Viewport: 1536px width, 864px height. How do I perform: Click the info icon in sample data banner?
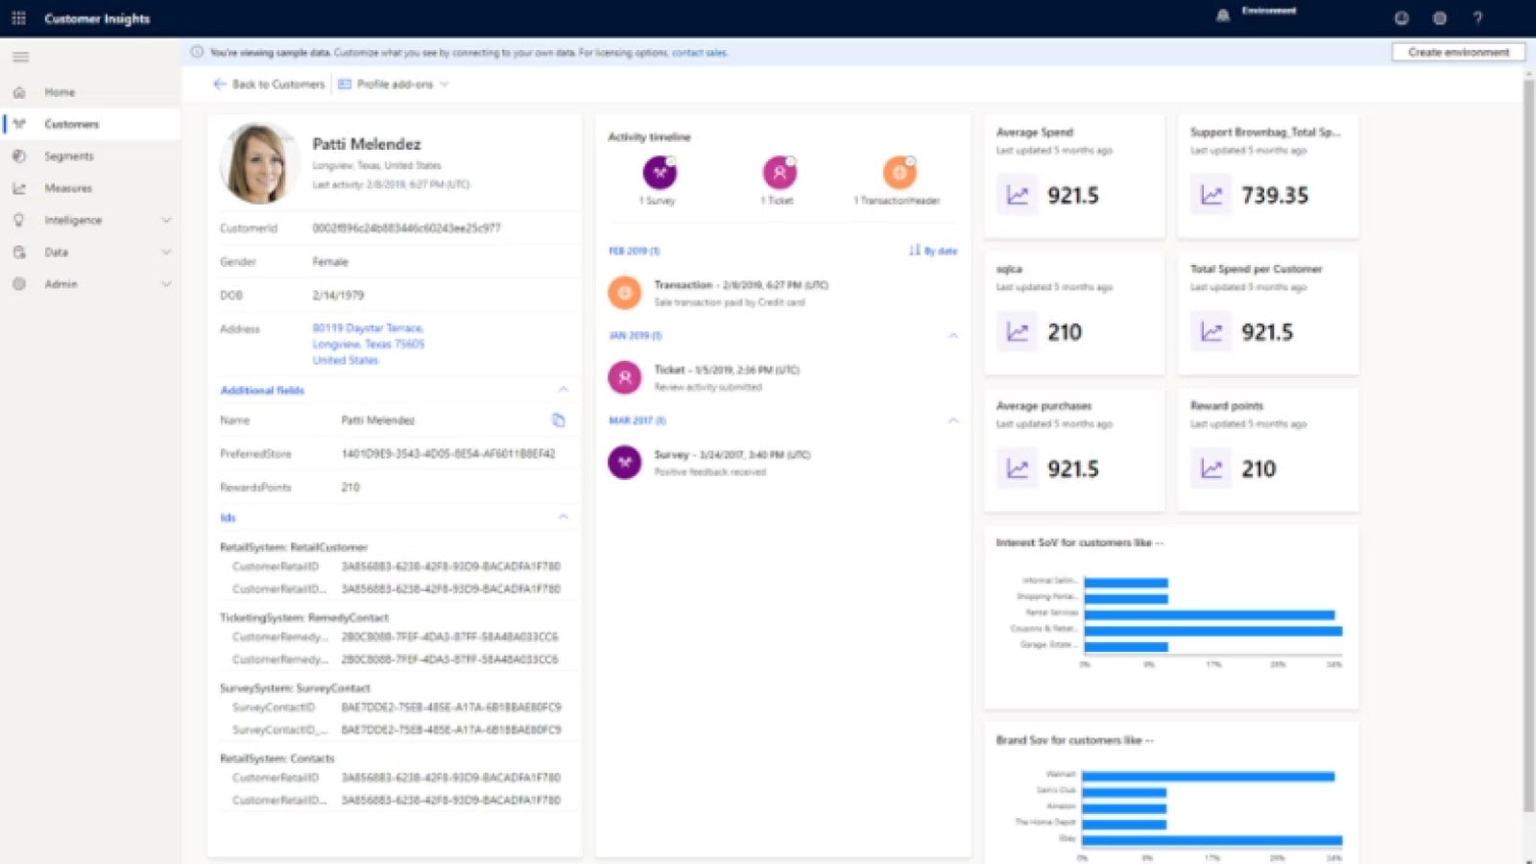click(197, 53)
